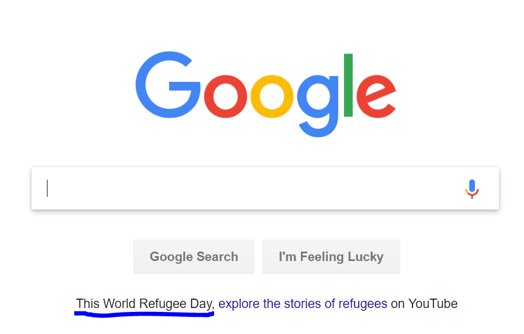The width and height of the screenshot is (524, 334).
Task: Click the yellow o in Google logo
Action: click(x=272, y=97)
